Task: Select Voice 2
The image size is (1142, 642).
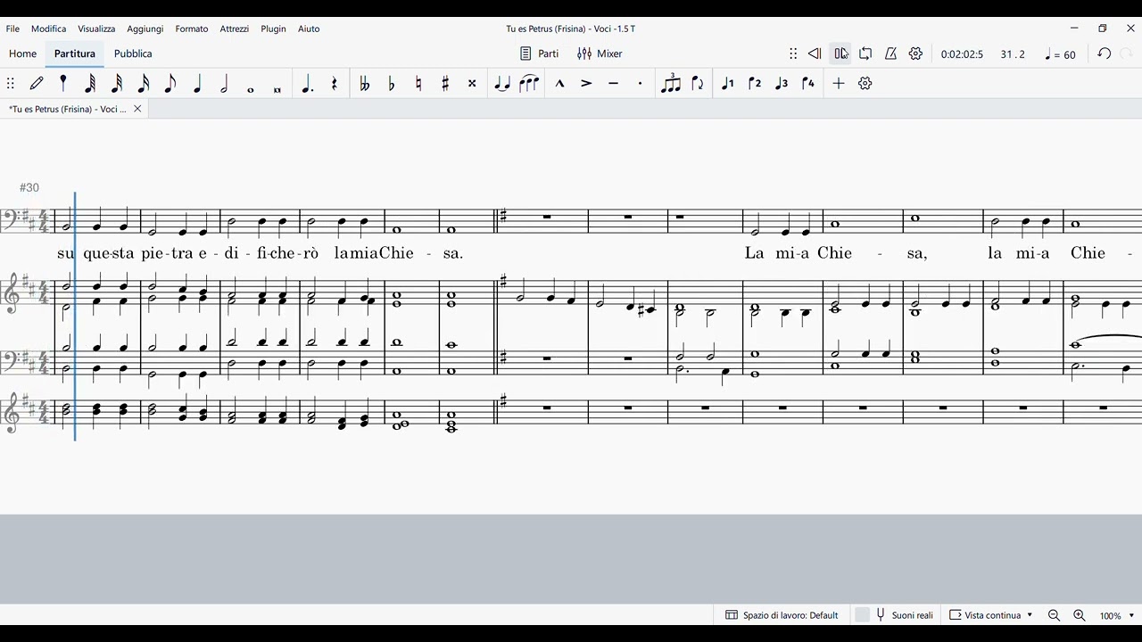Action: coord(755,83)
